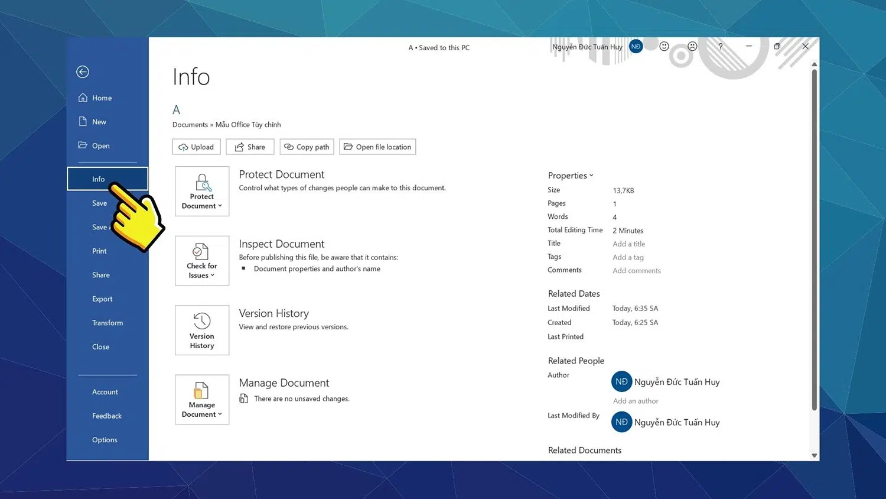886x499 pixels.
Task: Click Open file location button
Action: tap(377, 147)
